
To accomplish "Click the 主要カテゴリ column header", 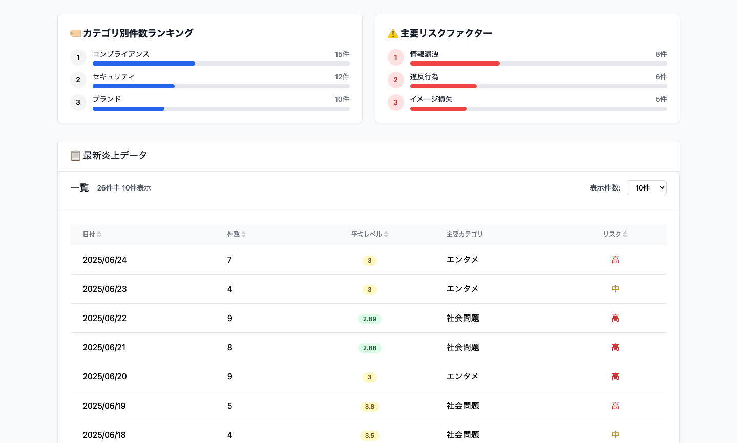I will click(x=465, y=234).
